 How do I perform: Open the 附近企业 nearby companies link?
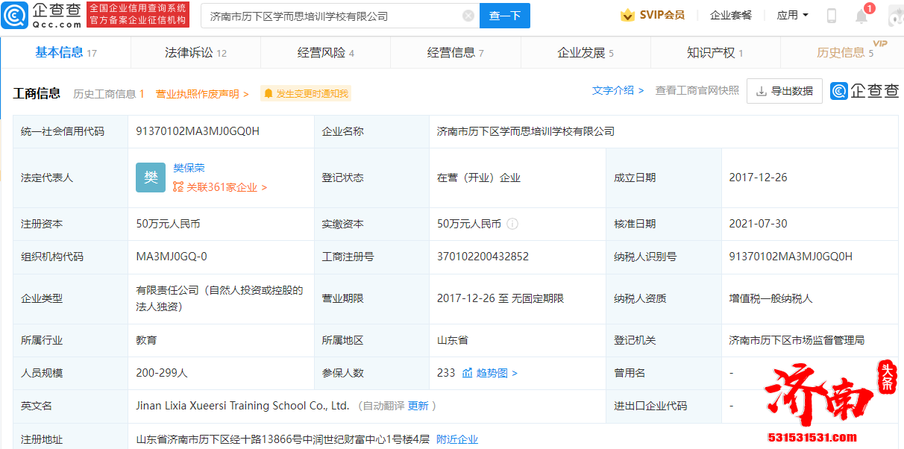click(457, 439)
